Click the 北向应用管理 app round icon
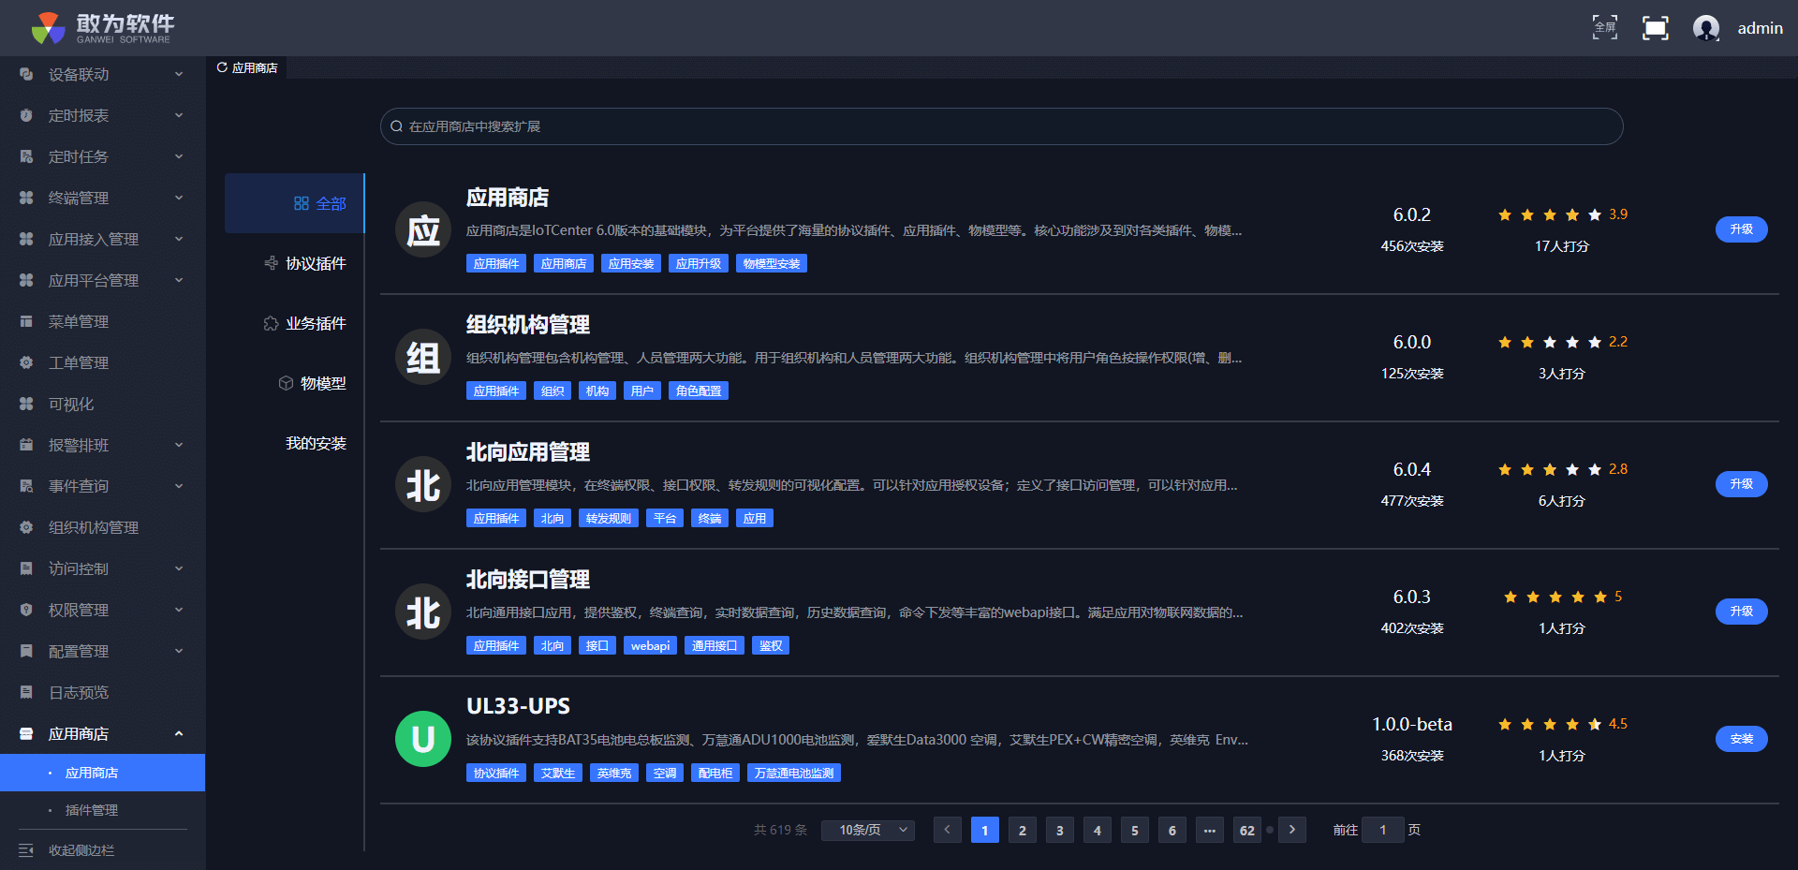Screen dimensions: 1798x870 (423, 484)
